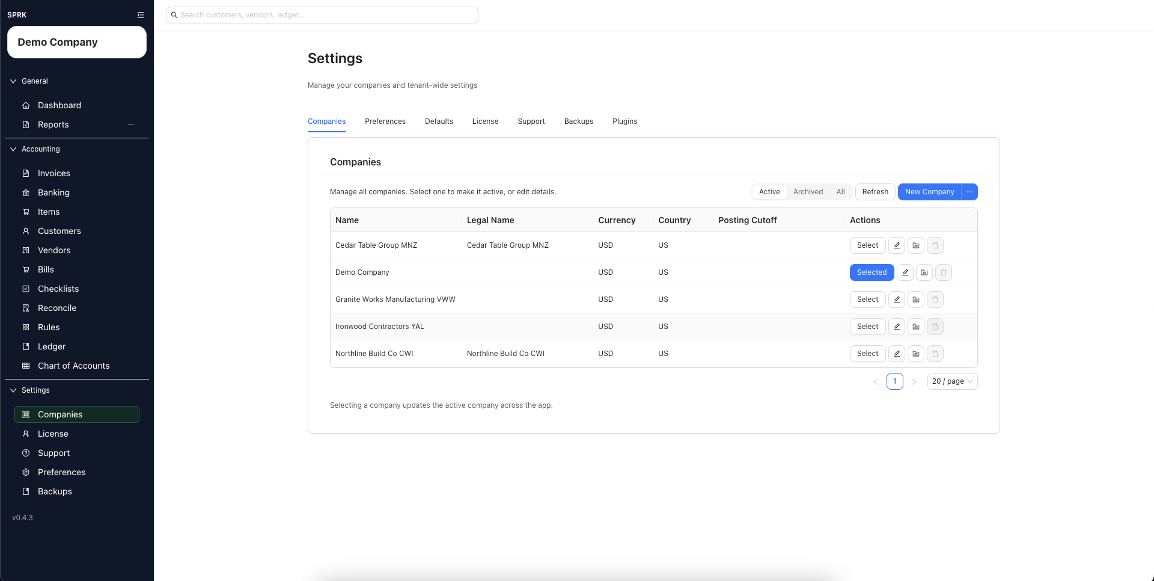The height and width of the screenshot is (581, 1154).
Task: Select Northline Build Co CWI as active
Action: click(x=867, y=354)
